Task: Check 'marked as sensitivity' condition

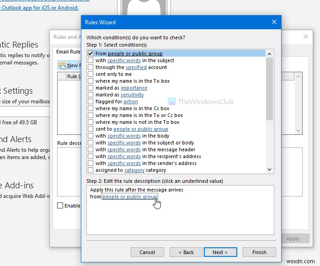Action: pyautogui.click(x=91, y=95)
